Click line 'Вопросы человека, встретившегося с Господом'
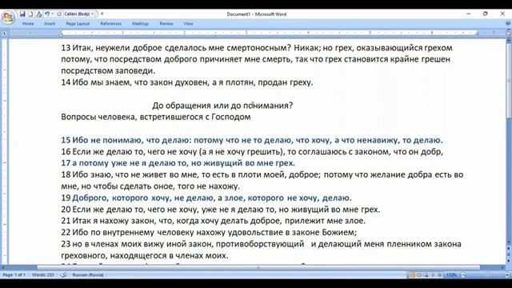512x288 pixels. point(156,117)
